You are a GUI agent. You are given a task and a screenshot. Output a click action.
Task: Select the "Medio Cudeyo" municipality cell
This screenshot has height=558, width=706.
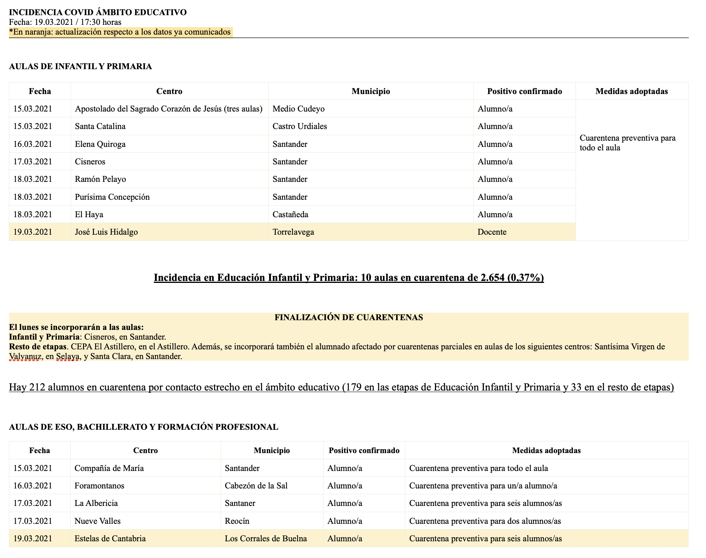pos(298,109)
